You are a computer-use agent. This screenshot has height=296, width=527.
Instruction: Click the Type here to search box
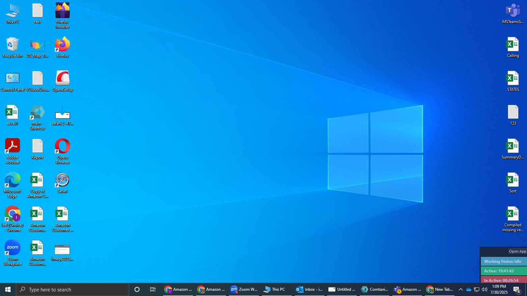tap(72, 289)
